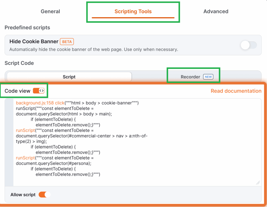Click the 'Hide Cookie Banner' title
Screen dimensions: 267x207
34,41
